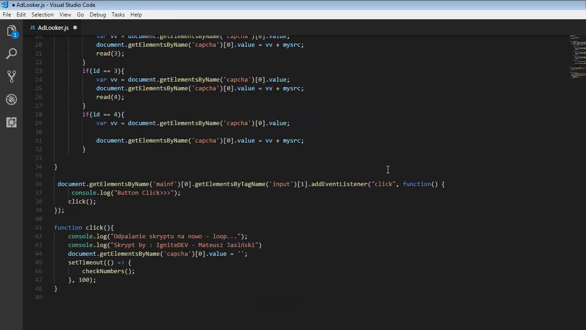Screen dimensions: 586x330
Task: Open the Help menu
Action: tap(136, 15)
